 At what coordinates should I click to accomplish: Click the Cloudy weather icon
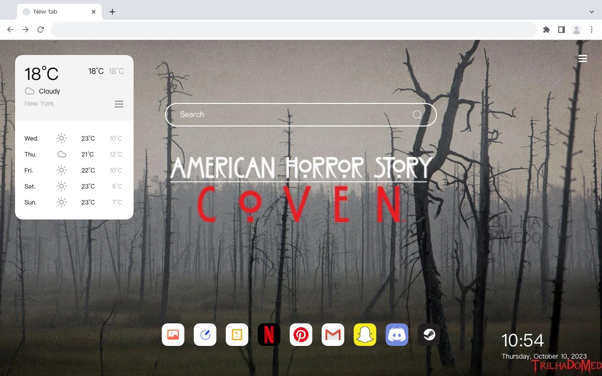(x=30, y=91)
